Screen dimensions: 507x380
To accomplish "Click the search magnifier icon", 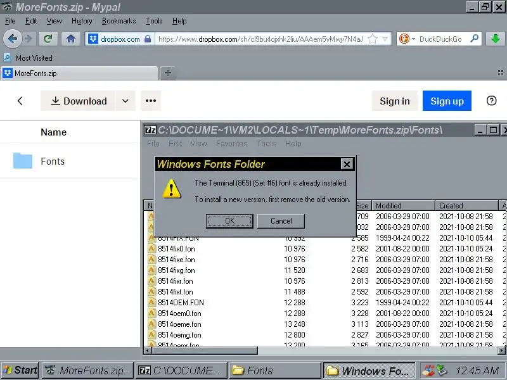I will tap(474, 39).
